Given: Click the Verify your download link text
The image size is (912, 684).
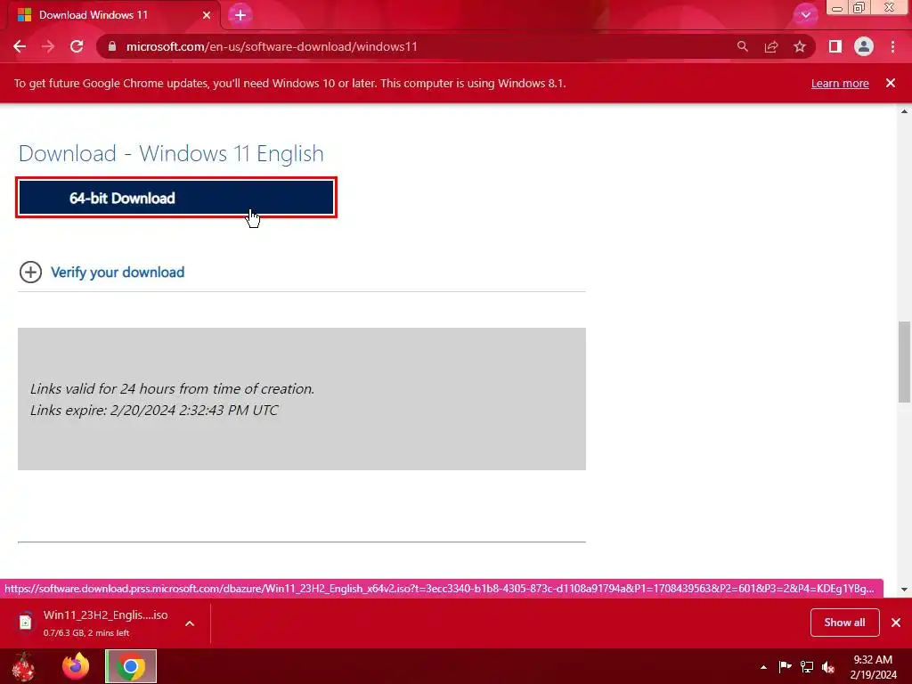Looking at the screenshot, I should point(118,273).
